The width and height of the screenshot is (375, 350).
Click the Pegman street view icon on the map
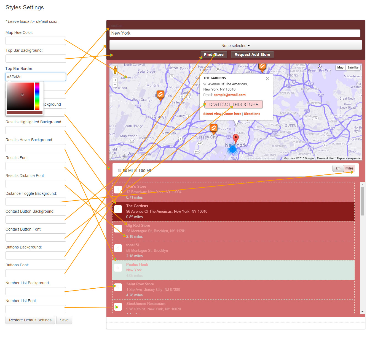click(x=115, y=70)
